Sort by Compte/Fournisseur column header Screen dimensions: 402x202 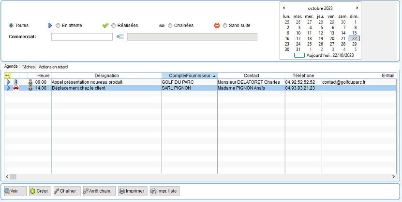point(189,76)
